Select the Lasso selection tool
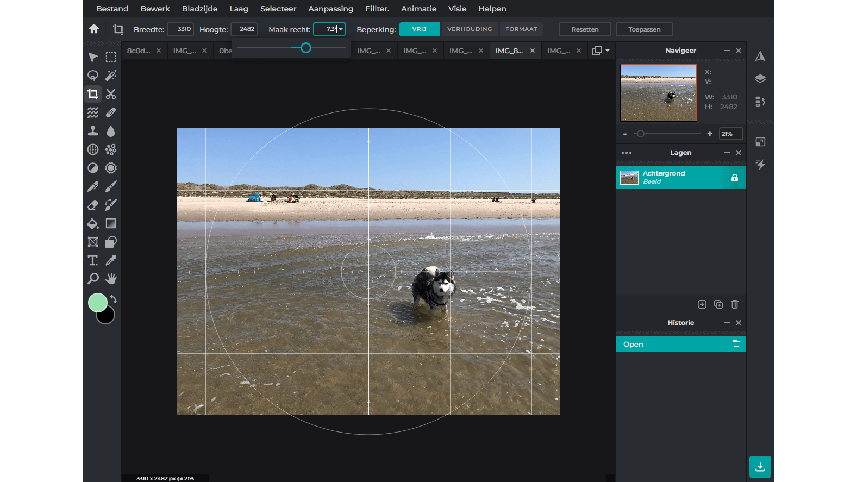The width and height of the screenshot is (857, 482). pyautogui.click(x=93, y=76)
